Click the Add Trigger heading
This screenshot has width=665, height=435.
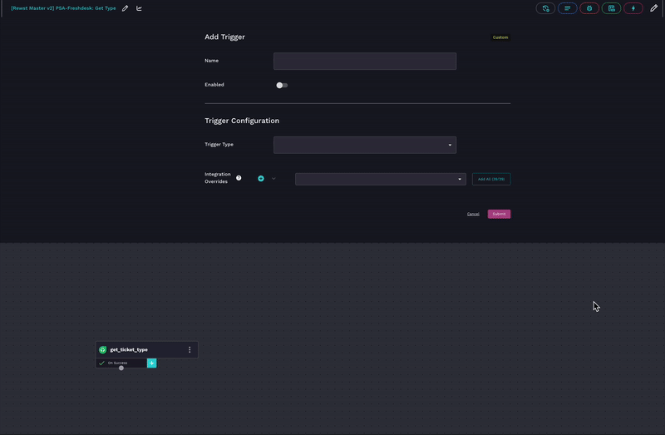224,37
